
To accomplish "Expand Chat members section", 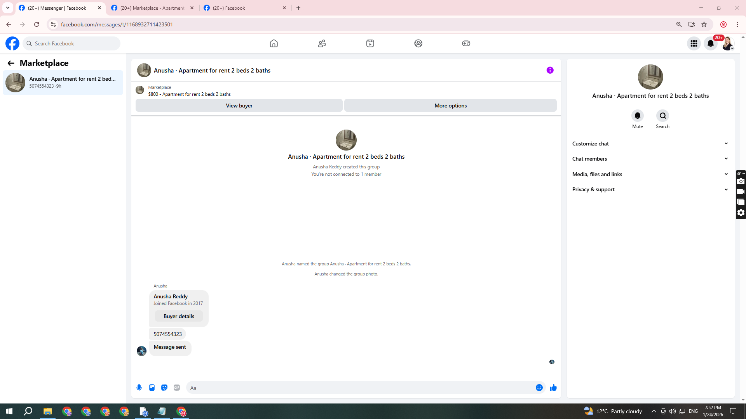I will (x=650, y=159).
